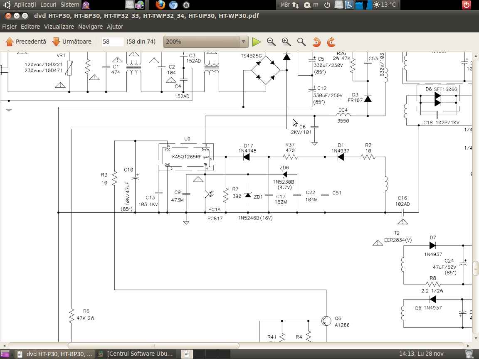This screenshot has width=479, height=359.
Task: Launch Firefox from the top panel
Action: coord(160,5)
